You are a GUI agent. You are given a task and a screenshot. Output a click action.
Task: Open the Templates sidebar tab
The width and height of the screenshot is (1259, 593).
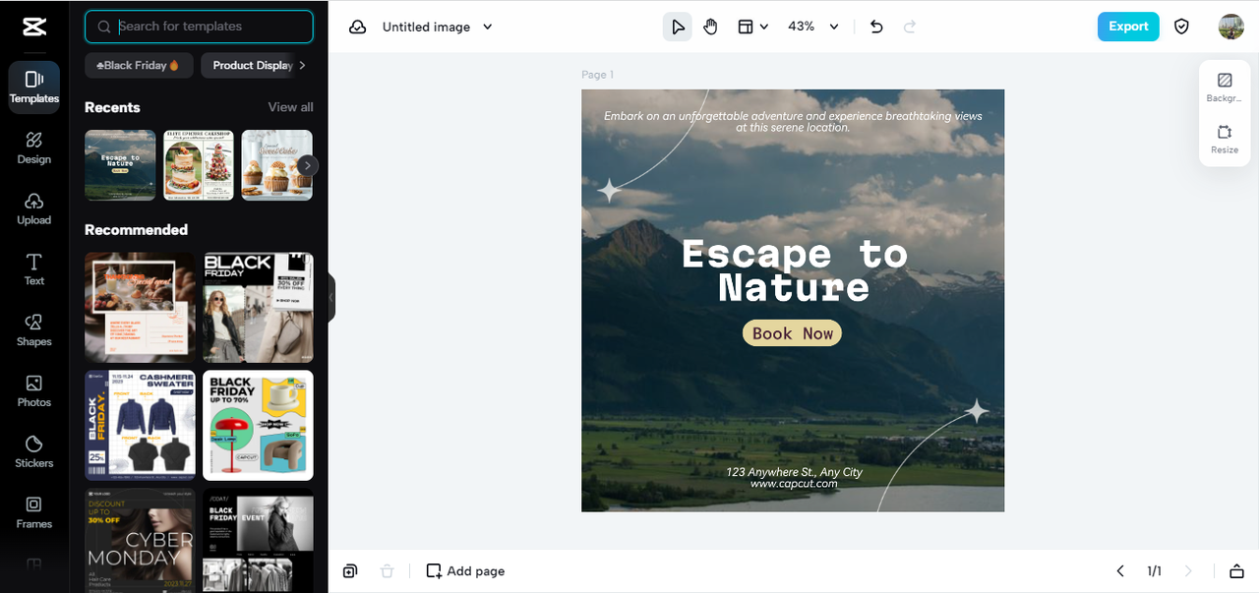pyautogui.click(x=34, y=88)
